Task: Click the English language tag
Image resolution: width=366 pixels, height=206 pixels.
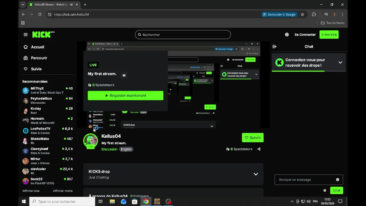Action: coord(126,149)
